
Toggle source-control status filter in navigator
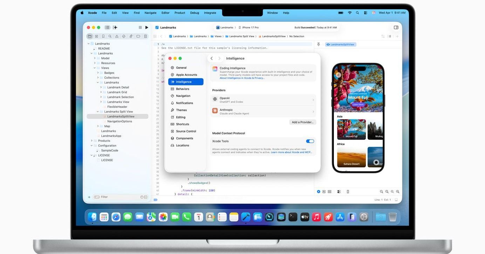click(146, 197)
